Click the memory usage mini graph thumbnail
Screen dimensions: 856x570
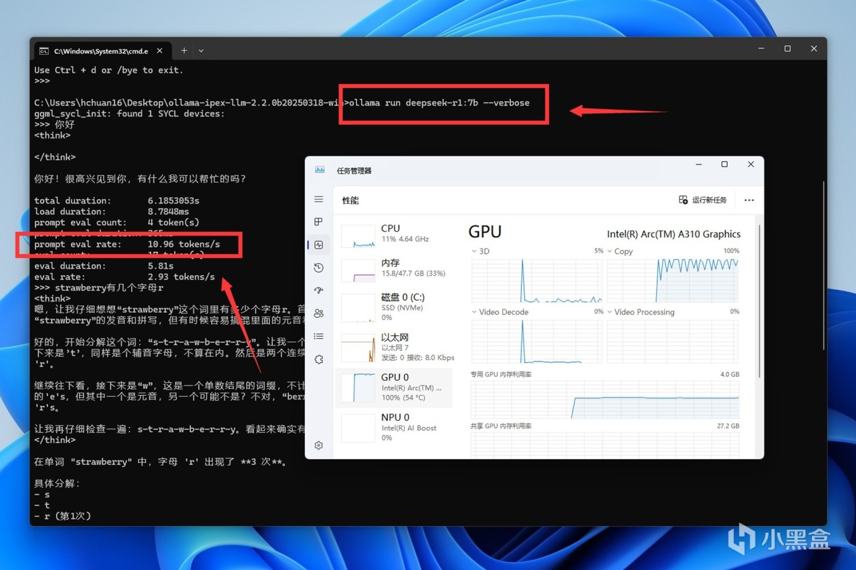[x=358, y=271]
